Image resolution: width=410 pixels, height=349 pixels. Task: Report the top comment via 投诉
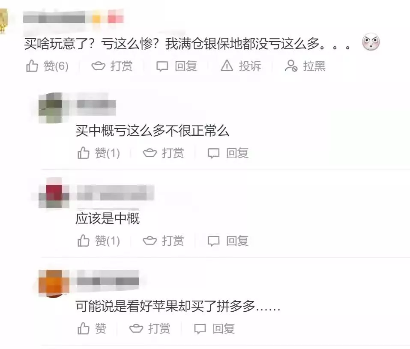(x=241, y=66)
